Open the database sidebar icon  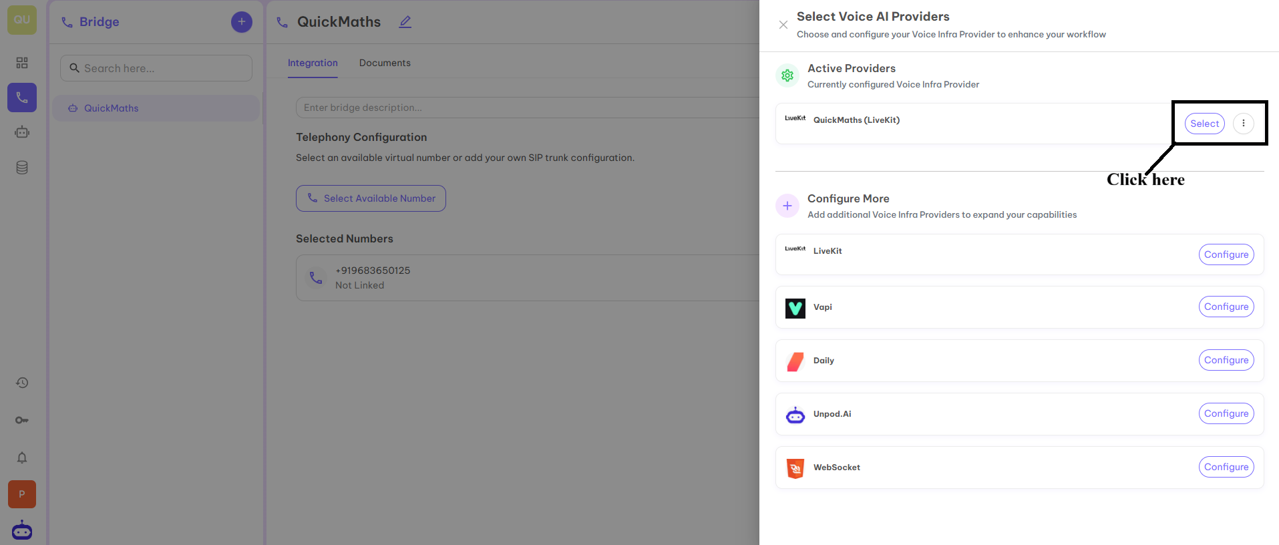point(22,168)
